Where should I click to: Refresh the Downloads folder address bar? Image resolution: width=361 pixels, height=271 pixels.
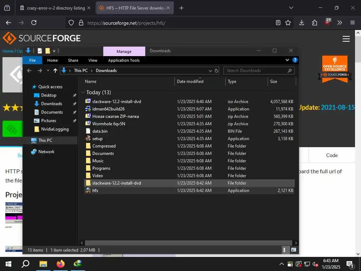216,71
